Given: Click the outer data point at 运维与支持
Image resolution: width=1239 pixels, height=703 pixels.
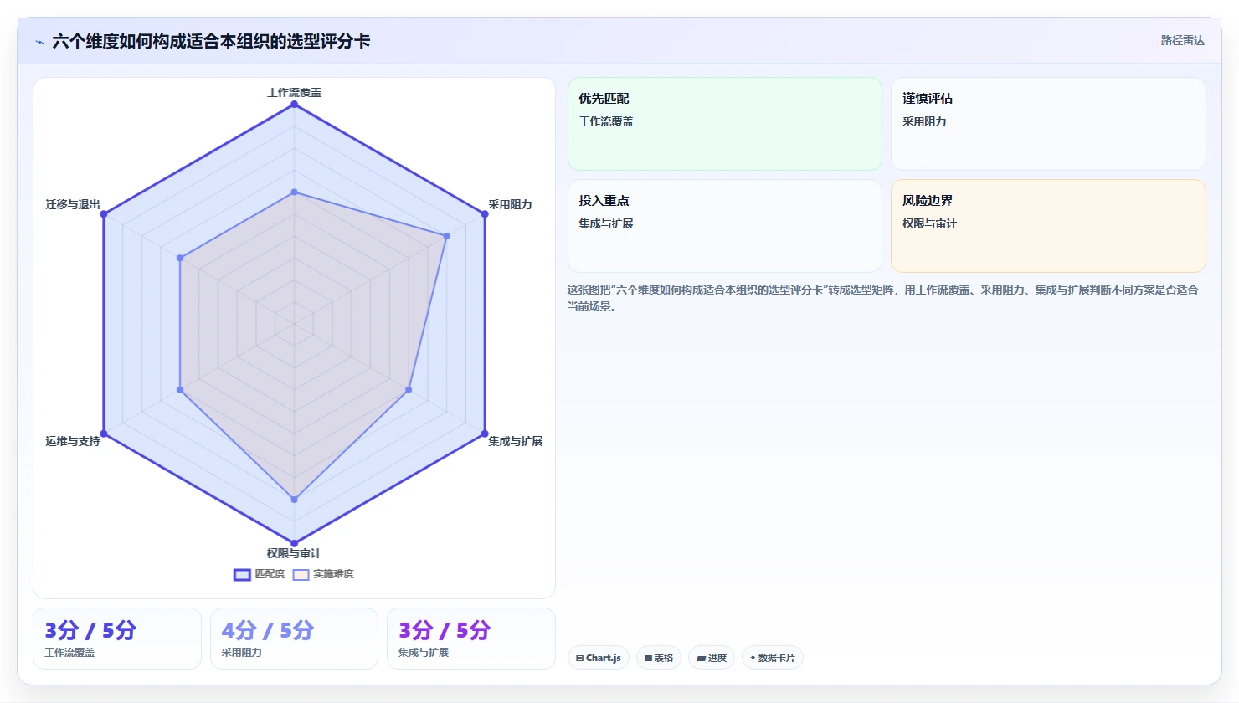Looking at the screenshot, I should 104,434.
